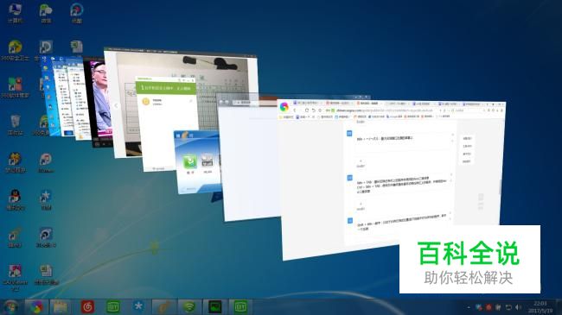
Task: Open the green iQIYI icon beside NetEase Music
Action: point(113,307)
